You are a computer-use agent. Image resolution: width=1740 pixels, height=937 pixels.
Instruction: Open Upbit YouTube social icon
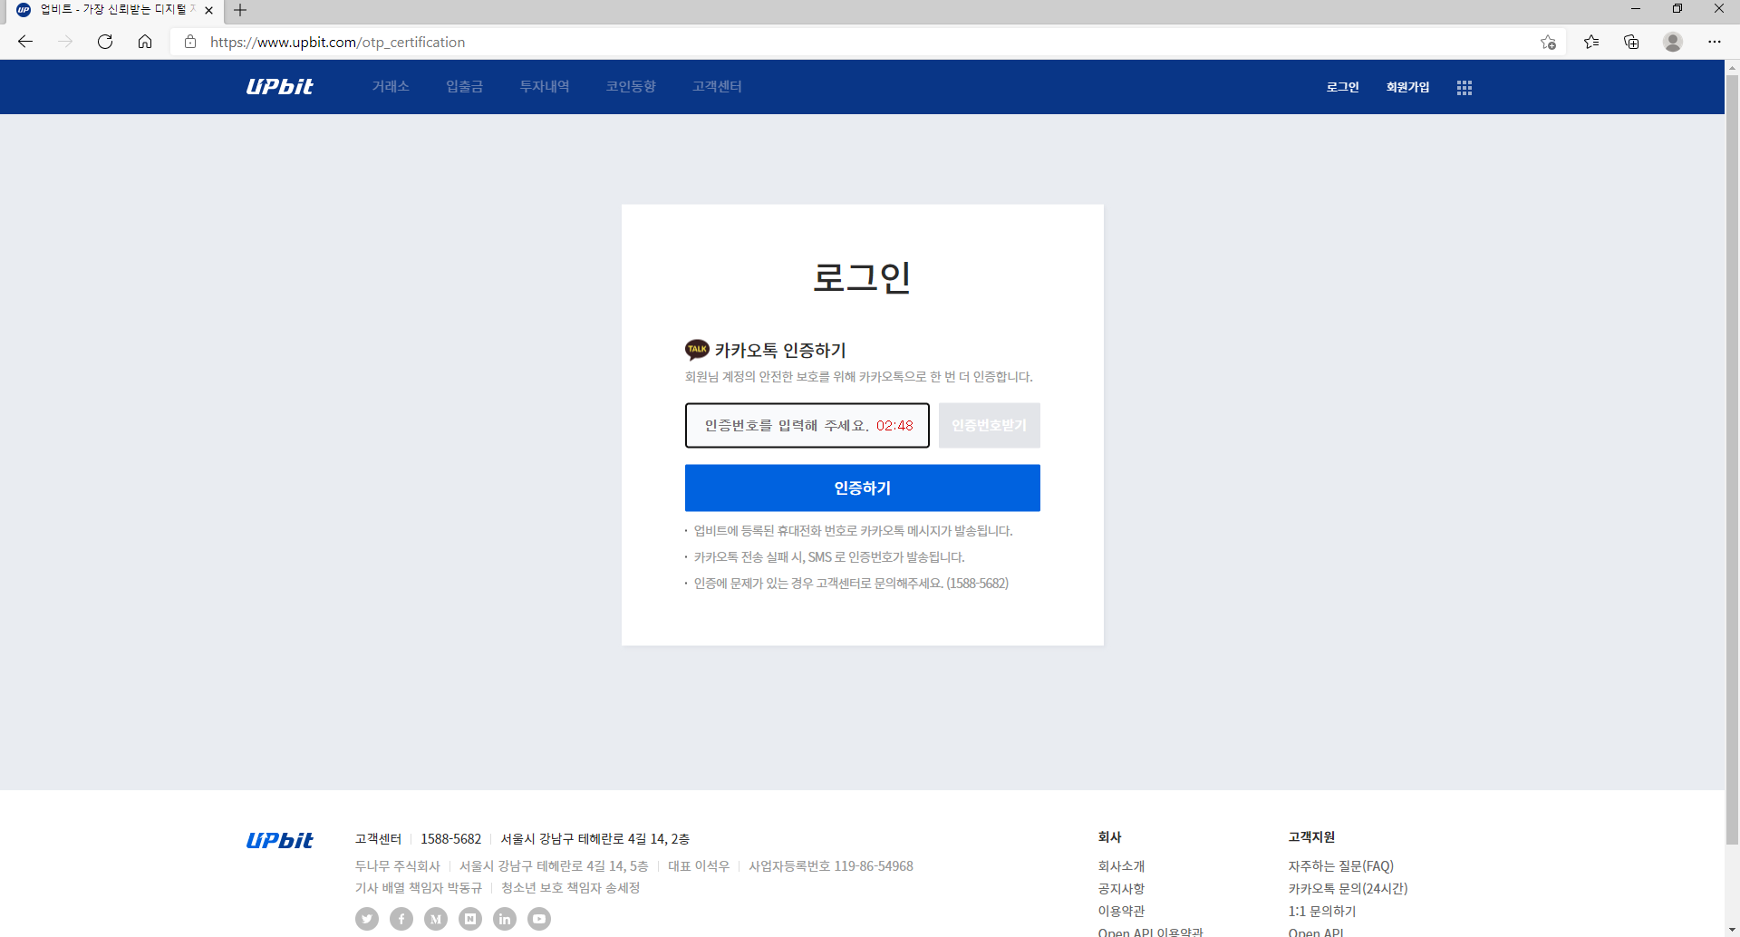point(539,919)
